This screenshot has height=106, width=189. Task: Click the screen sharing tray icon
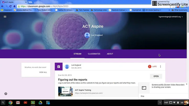pyautogui.click(x=171, y=103)
